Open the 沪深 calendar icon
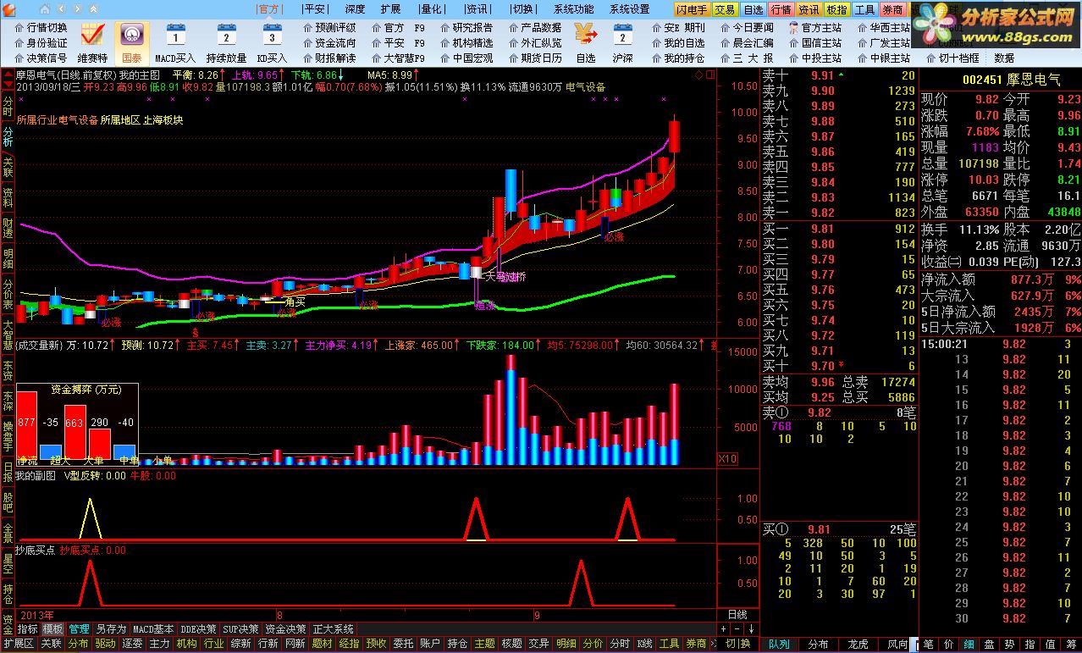 click(622, 36)
